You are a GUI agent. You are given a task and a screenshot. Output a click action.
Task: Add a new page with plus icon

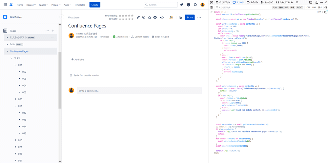pyautogui.click(x=53, y=31)
